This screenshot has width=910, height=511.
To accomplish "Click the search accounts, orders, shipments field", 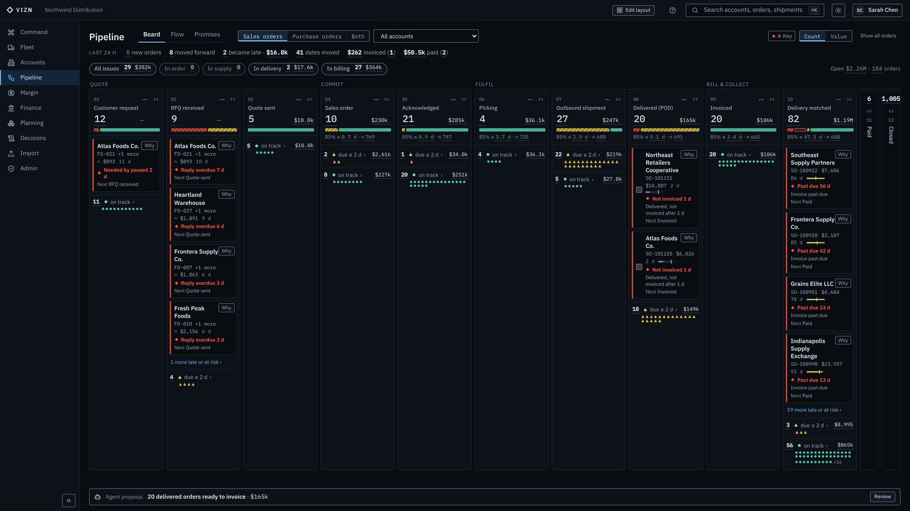I will coord(755,10).
